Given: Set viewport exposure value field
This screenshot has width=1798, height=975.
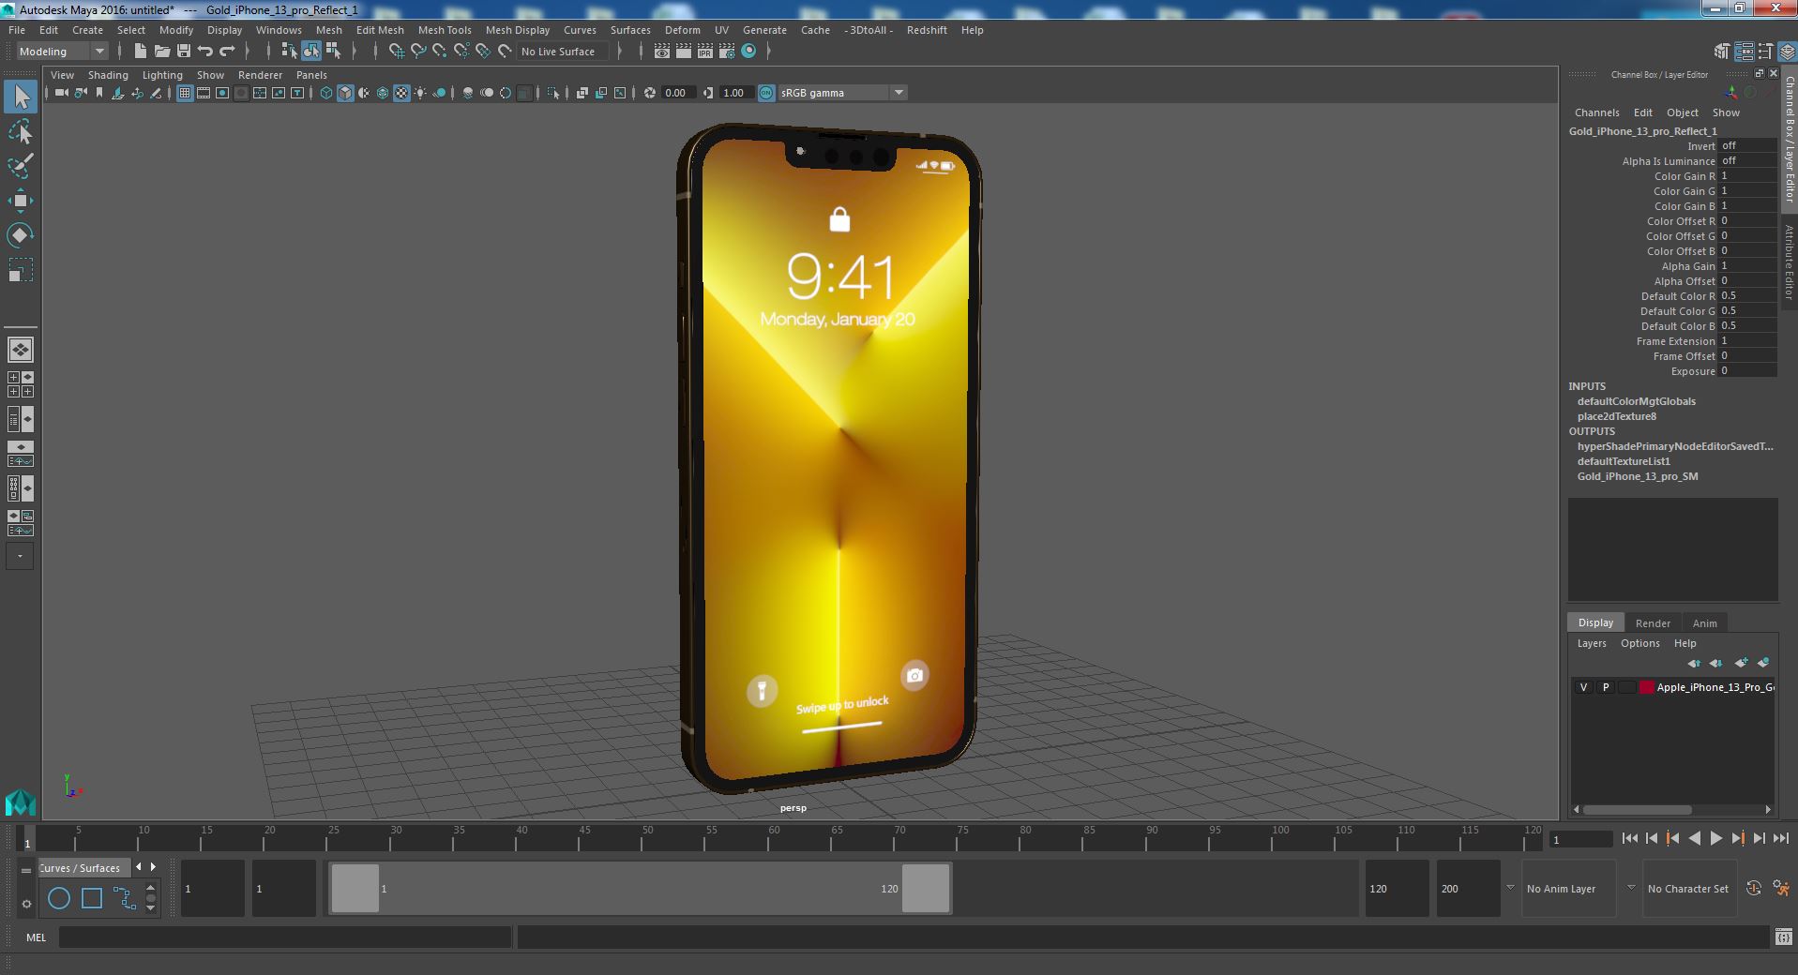Looking at the screenshot, I should [678, 93].
